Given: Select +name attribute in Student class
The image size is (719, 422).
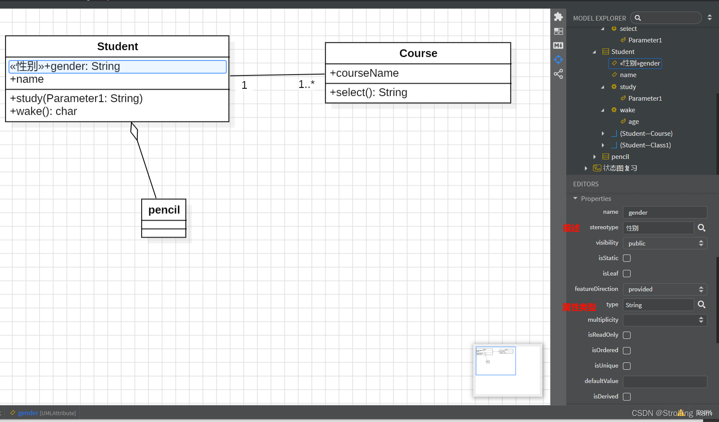Looking at the screenshot, I should (x=27, y=79).
